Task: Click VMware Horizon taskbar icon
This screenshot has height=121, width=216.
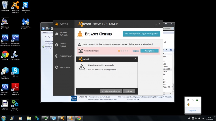Action: (37, 118)
